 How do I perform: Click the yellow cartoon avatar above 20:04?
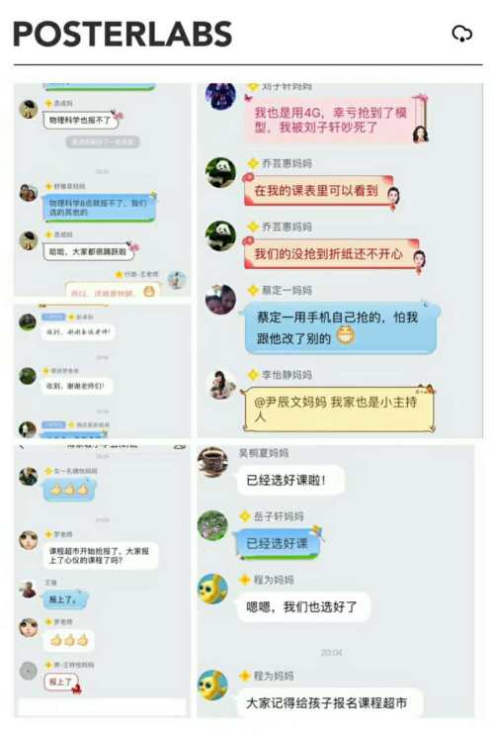pyautogui.click(x=212, y=589)
